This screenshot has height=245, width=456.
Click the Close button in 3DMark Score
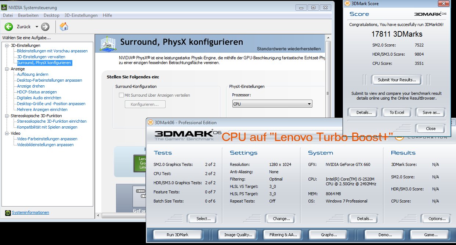click(431, 129)
